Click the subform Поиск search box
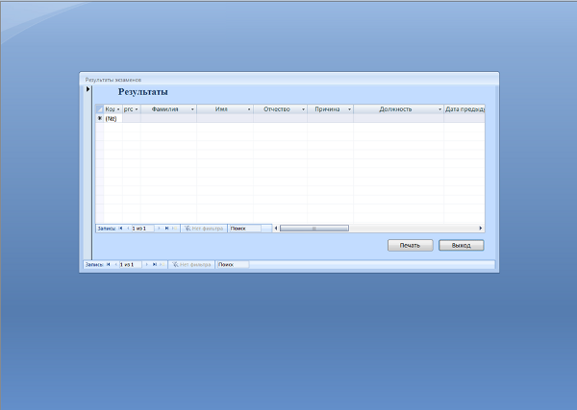This screenshot has width=577, height=410. (244, 229)
